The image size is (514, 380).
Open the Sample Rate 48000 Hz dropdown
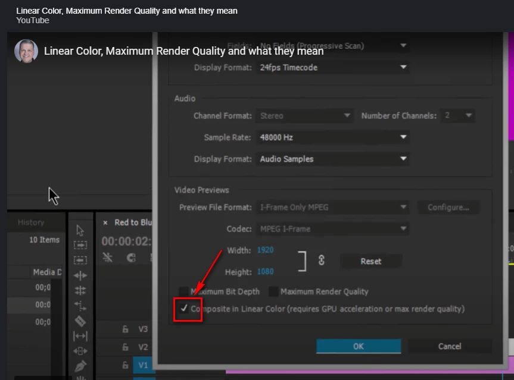[332, 137]
